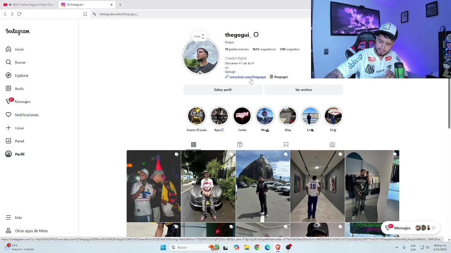This screenshot has width=451, height=253.
Task: Switch to the tagged photos tab
Action: coord(332,145)
